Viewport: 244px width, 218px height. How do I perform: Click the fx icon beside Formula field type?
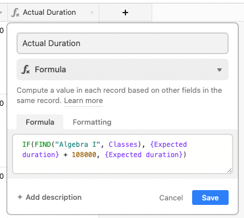click(x=26, y=69)
